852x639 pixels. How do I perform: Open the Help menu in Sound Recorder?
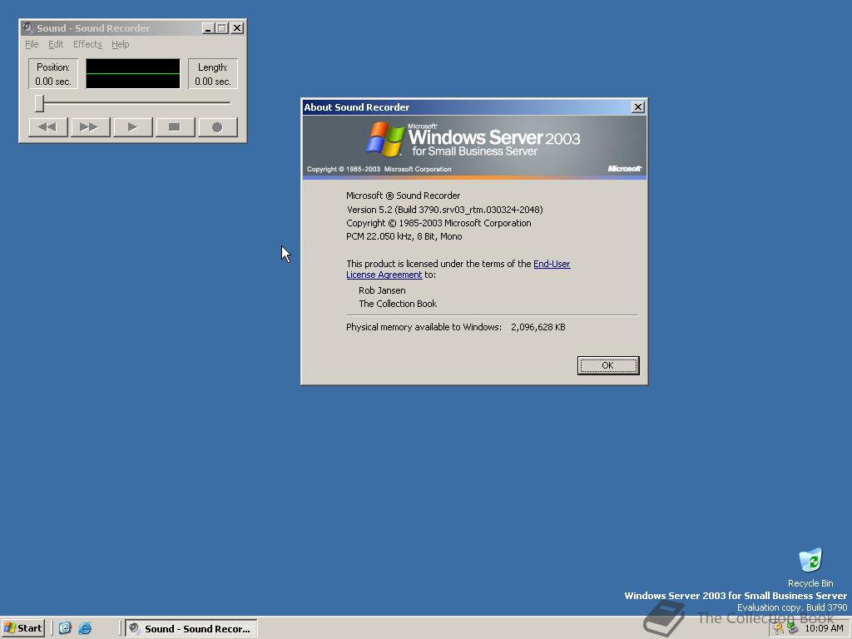tap(120, 44)
